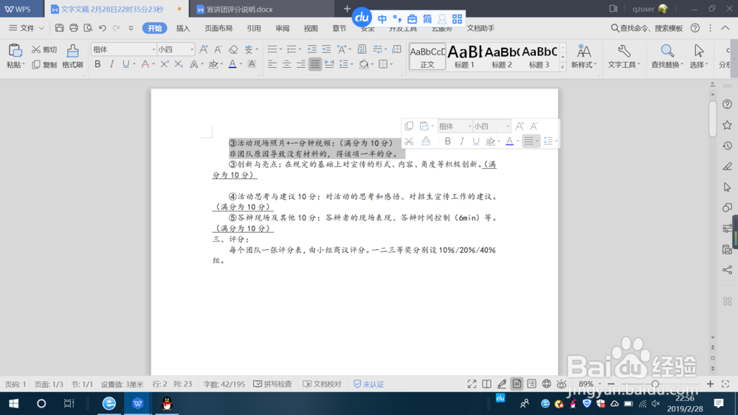Toggle Underline in ribbon

tap(125, 64)
